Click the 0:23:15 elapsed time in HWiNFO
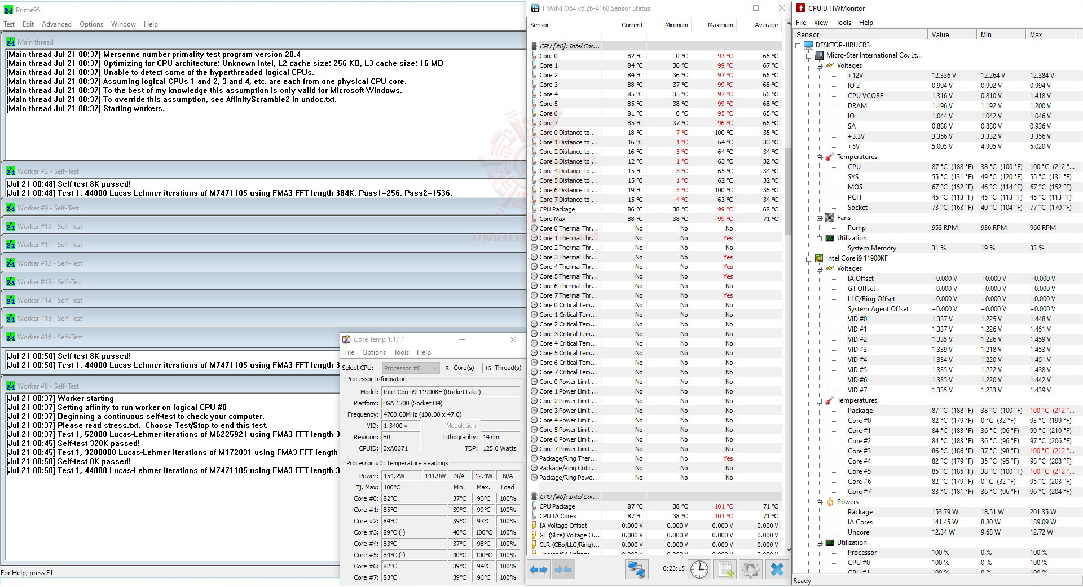Image resolution: width=1083 pixels, height=587 pixels. coord(673,568)
